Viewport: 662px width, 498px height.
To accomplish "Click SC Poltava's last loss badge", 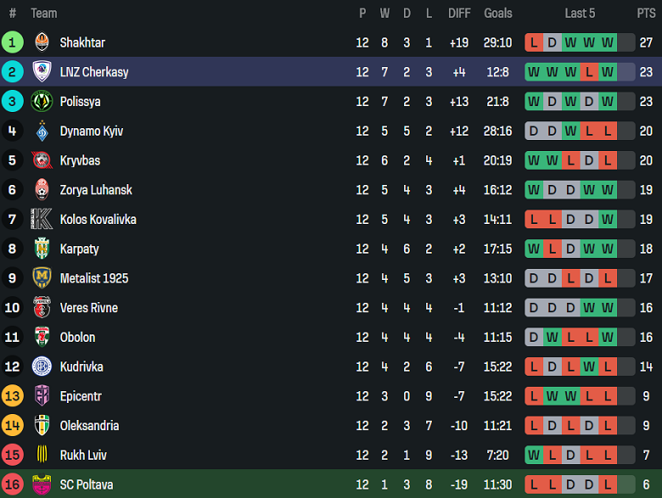I will pyautogui.click(x=607, y=484).
